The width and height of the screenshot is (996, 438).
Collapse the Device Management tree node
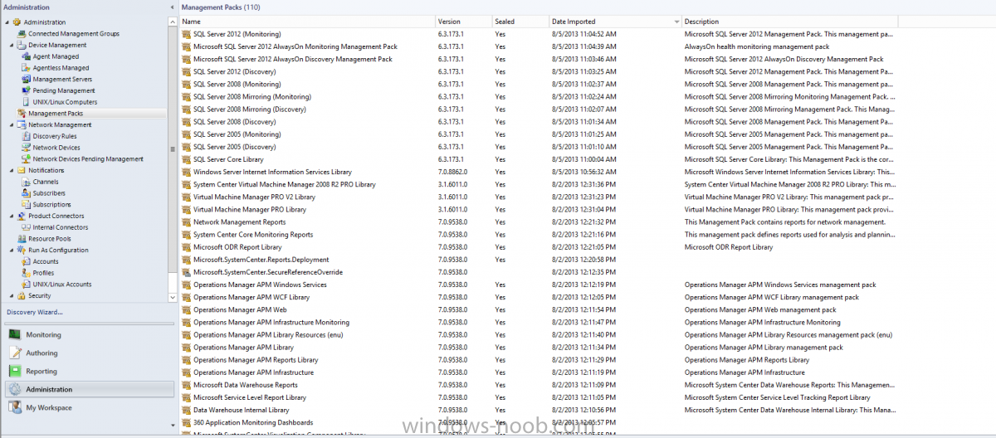(x=12, y=46)
